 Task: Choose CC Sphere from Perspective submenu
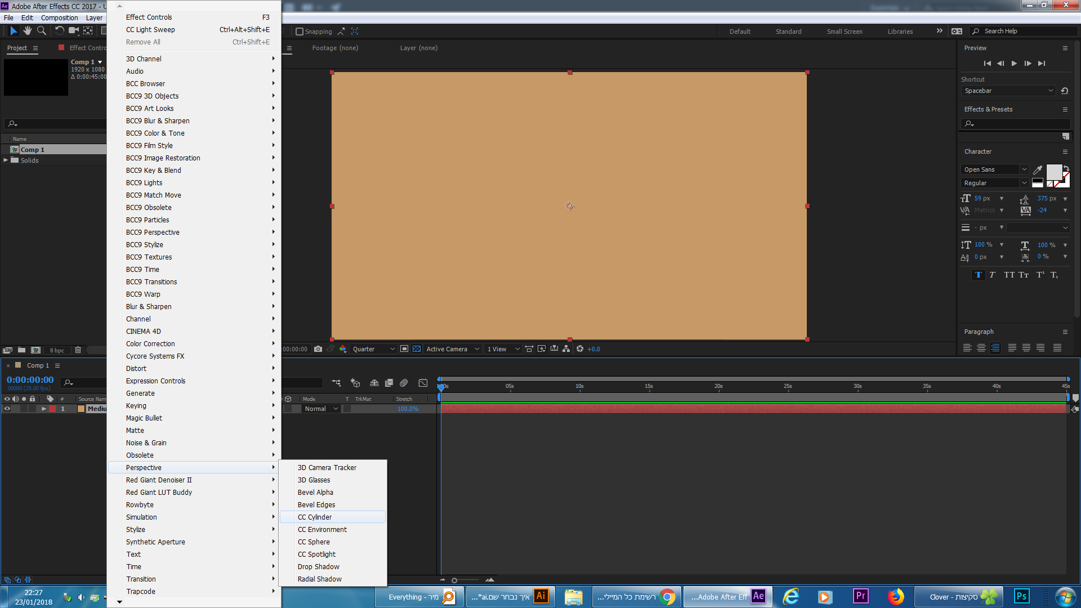tap(314, 542)
